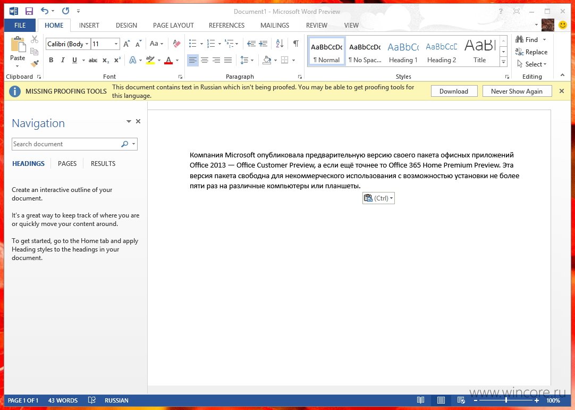575x410 pixels.
Task: Show the PAGES navigation tab
Action: click(67, 164)
